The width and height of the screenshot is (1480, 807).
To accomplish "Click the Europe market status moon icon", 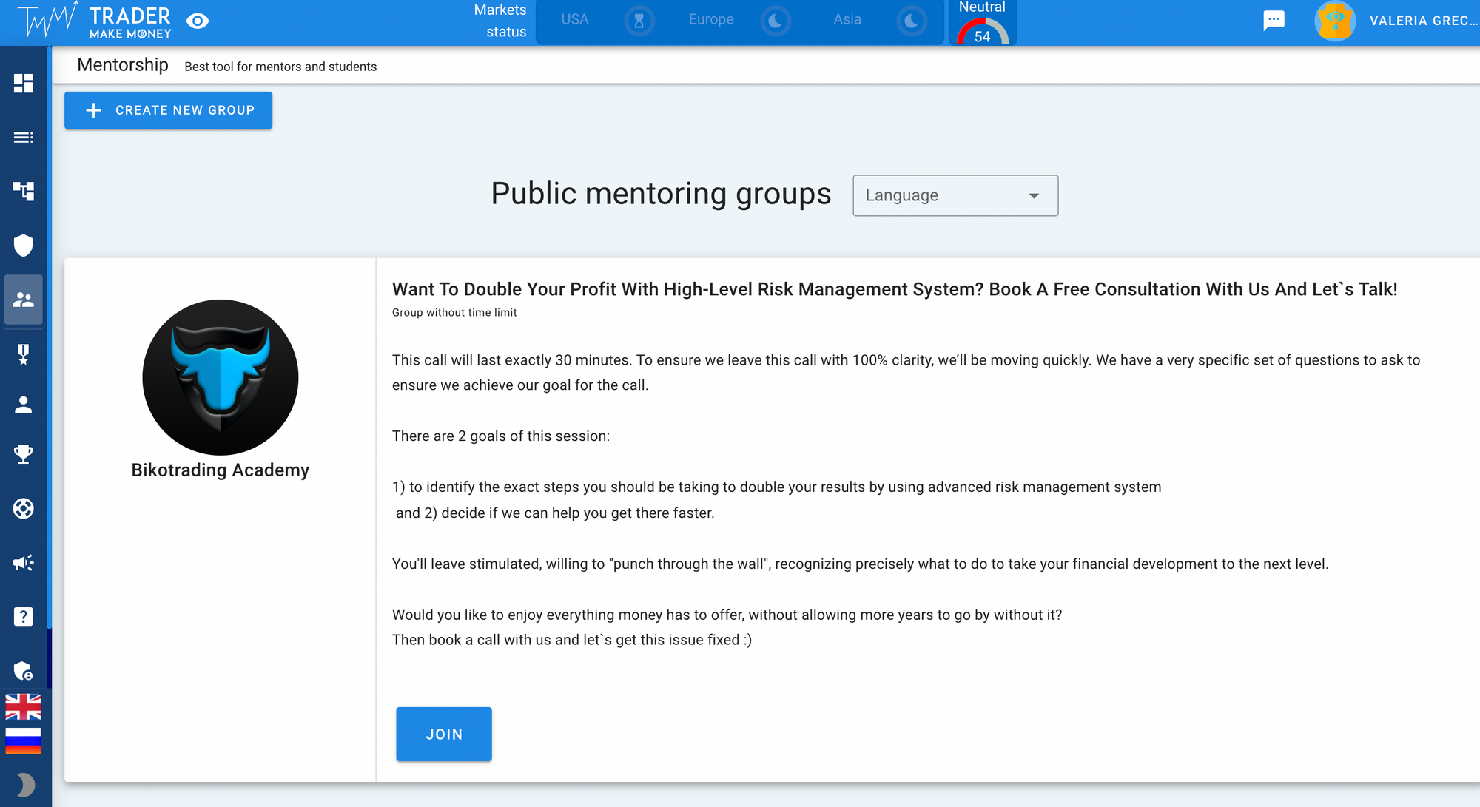I will tap(776, 21).
